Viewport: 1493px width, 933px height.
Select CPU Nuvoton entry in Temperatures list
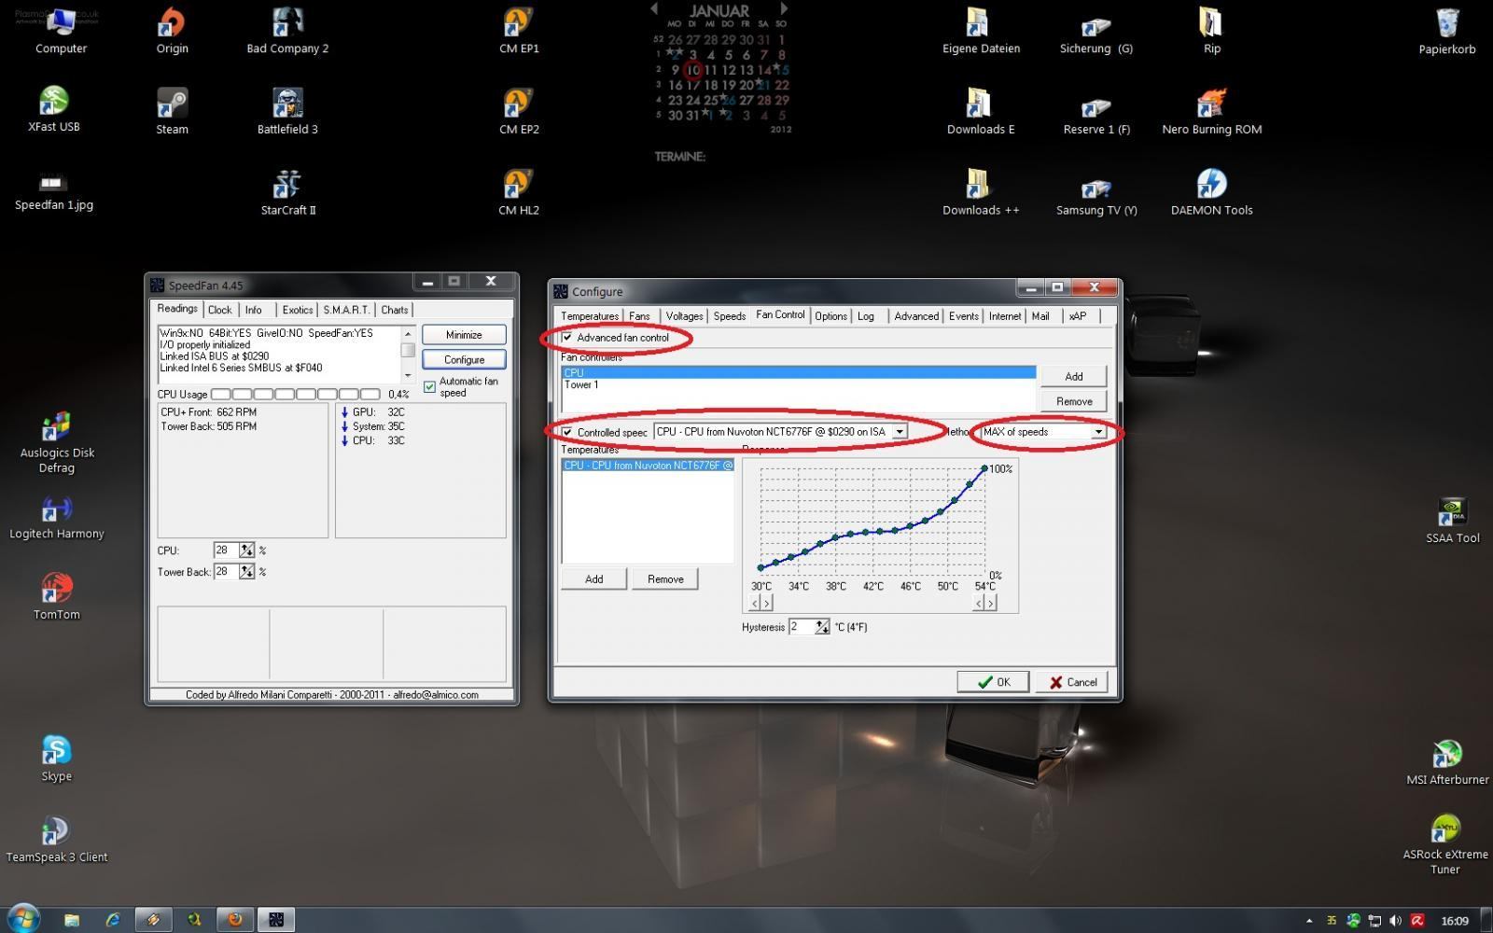point(648,465)
